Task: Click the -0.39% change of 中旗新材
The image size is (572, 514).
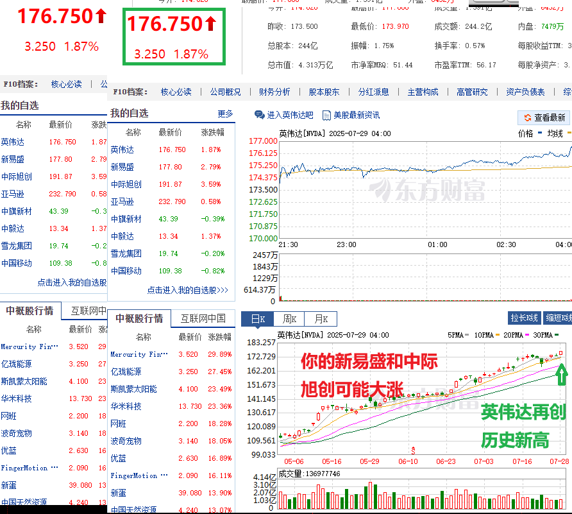Action: coord(213,219)
